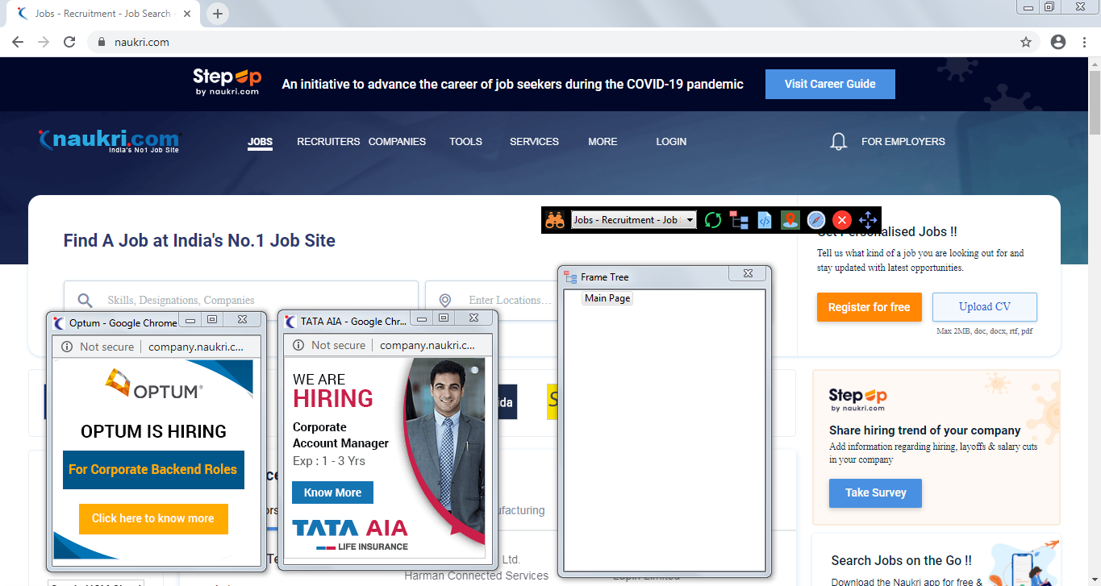Click the LOGIN link

pos(671,141)
